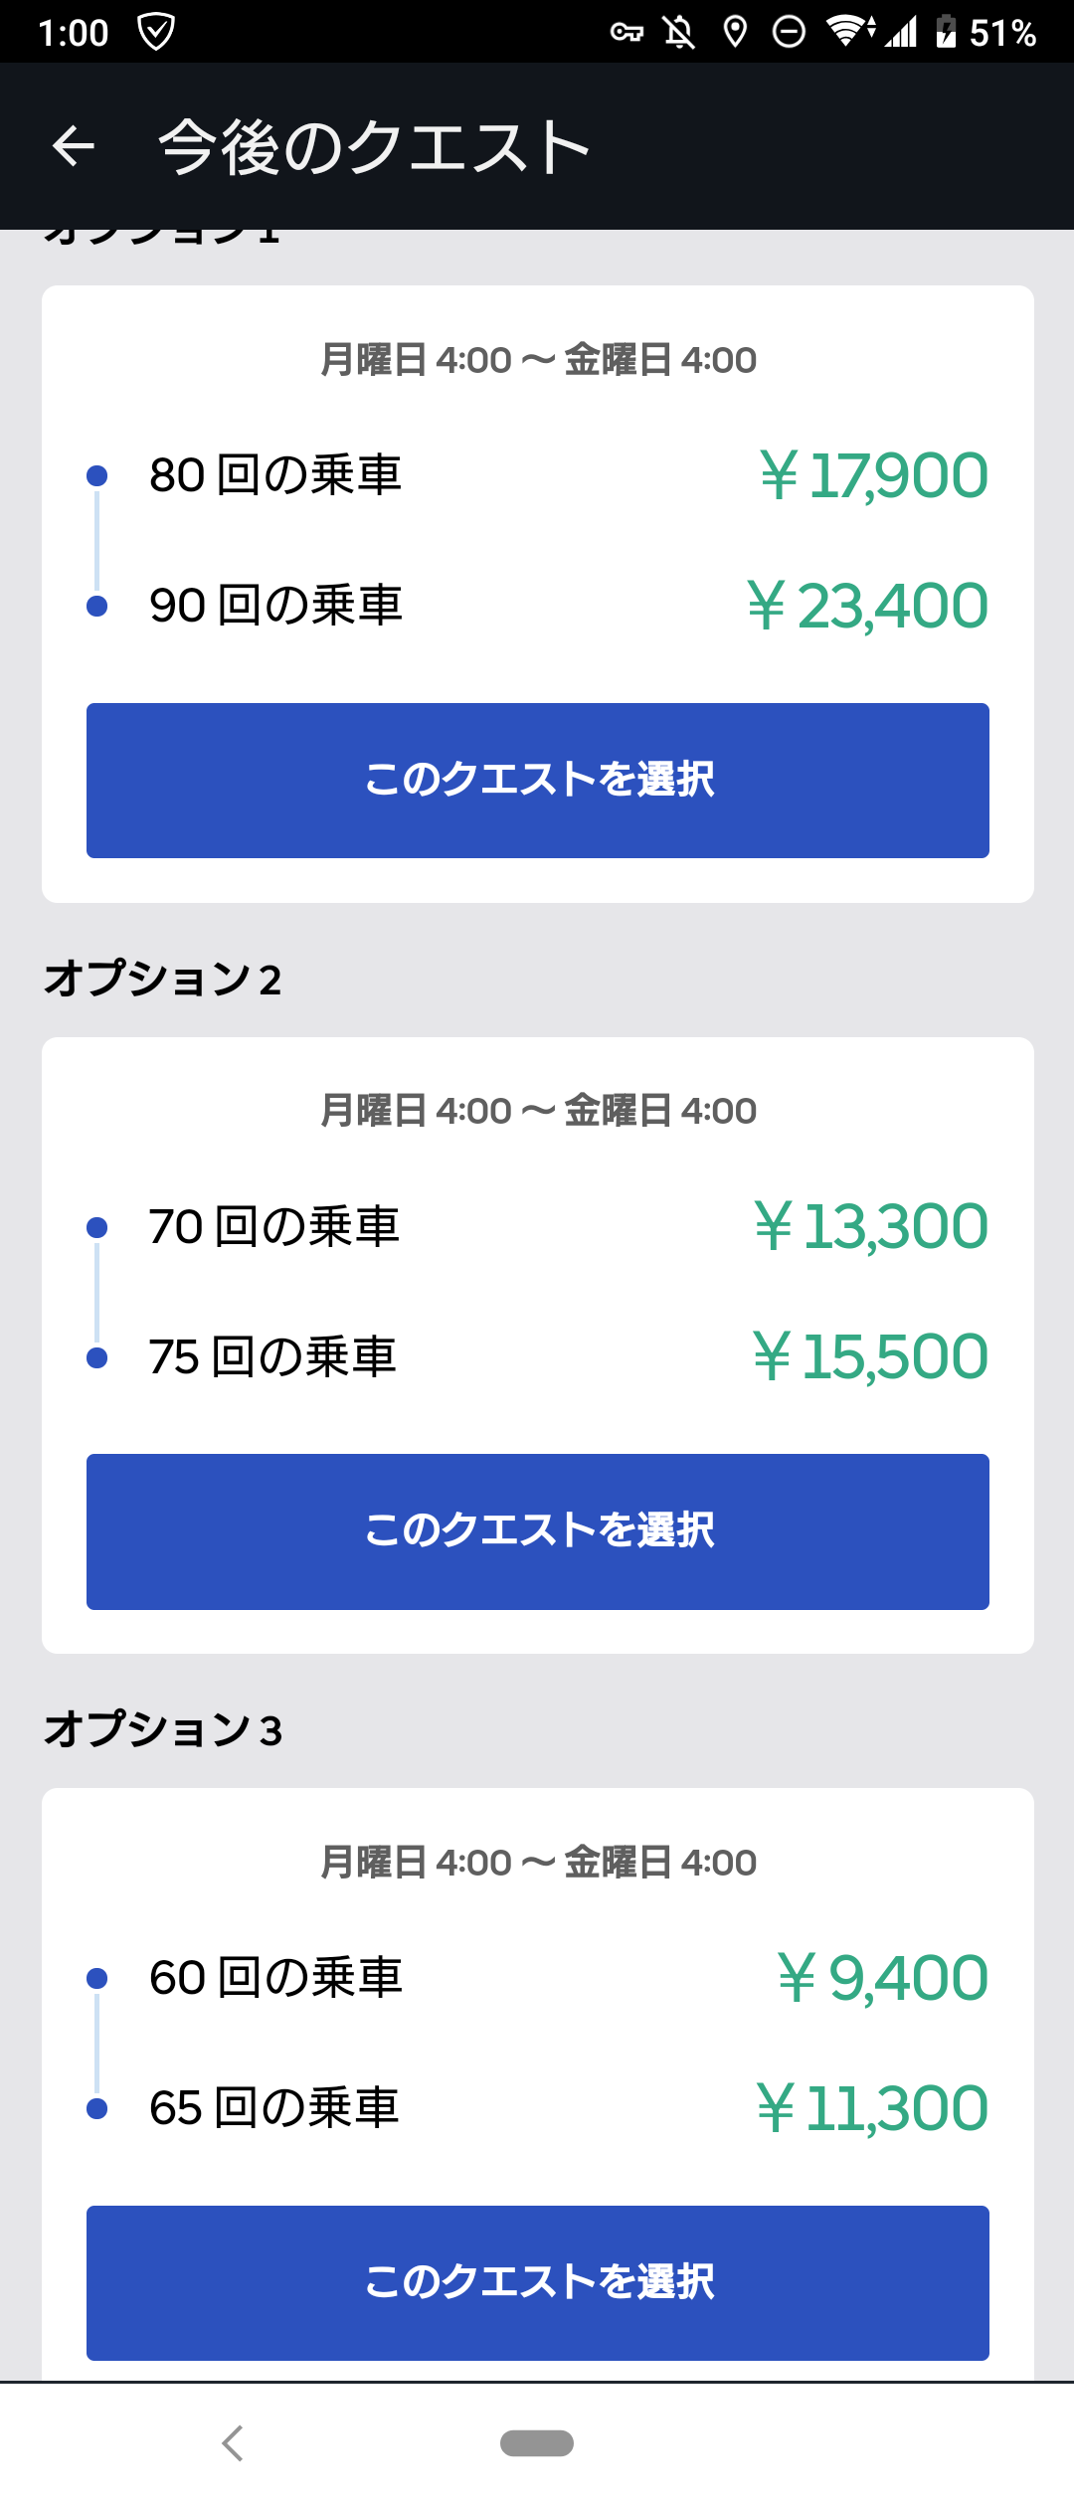Select the quest under オプション 3
1074x2506 pixels.
[x=538, y=2282]
